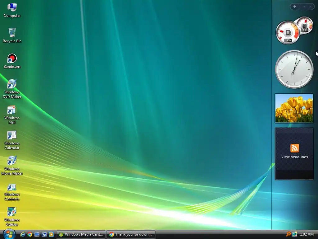
Task: Click the Show Desktop Quick Launch icon
Action: click(37, 234)
